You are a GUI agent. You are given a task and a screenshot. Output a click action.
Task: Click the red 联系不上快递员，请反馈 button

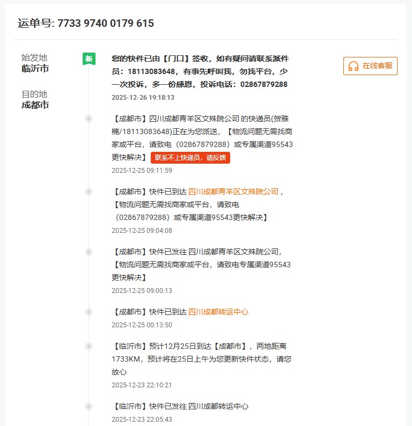190,158
